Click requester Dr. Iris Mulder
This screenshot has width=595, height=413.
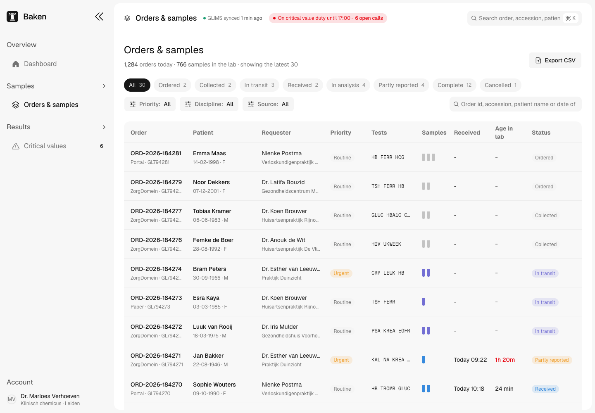[x=280, y=327]
